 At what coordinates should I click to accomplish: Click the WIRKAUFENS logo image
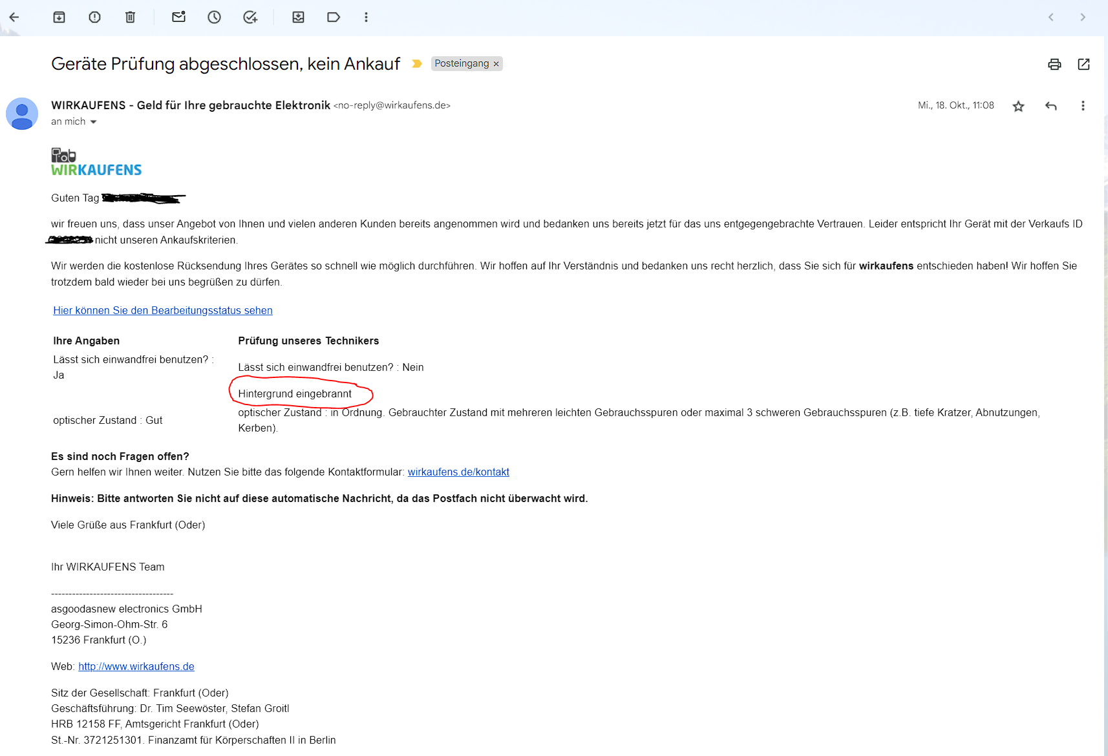[96, 162]
